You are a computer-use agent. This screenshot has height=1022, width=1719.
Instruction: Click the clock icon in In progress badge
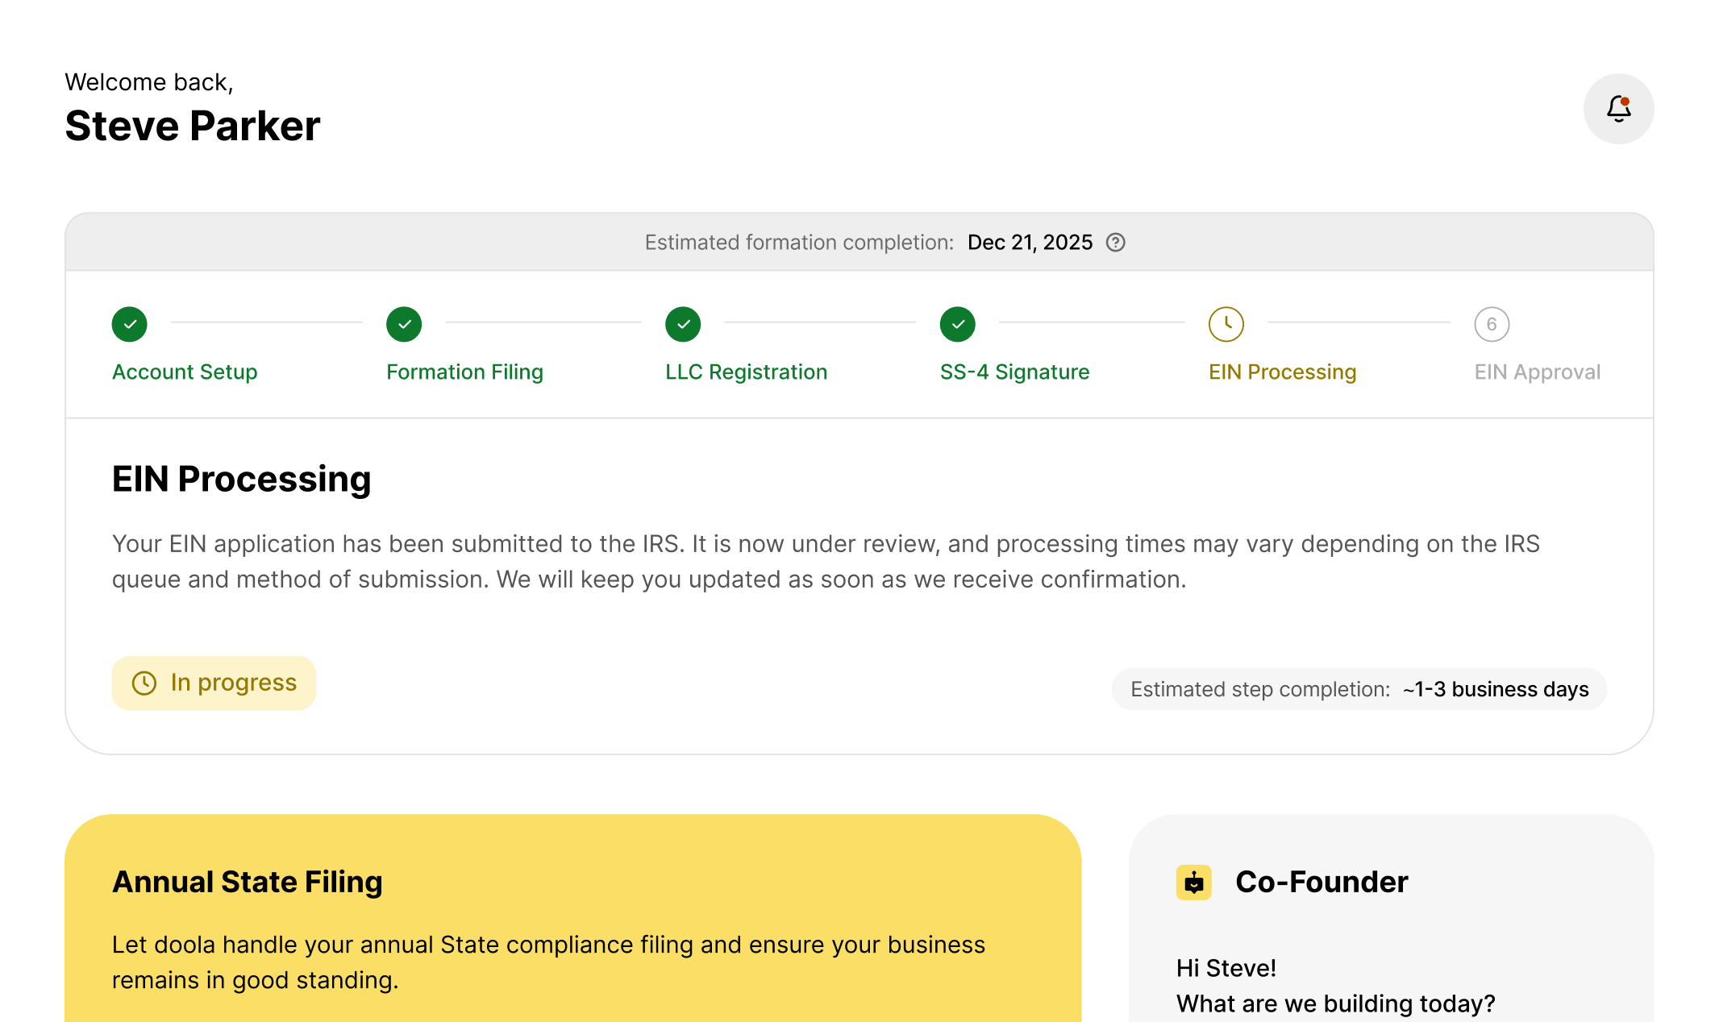tap(144, 683)
